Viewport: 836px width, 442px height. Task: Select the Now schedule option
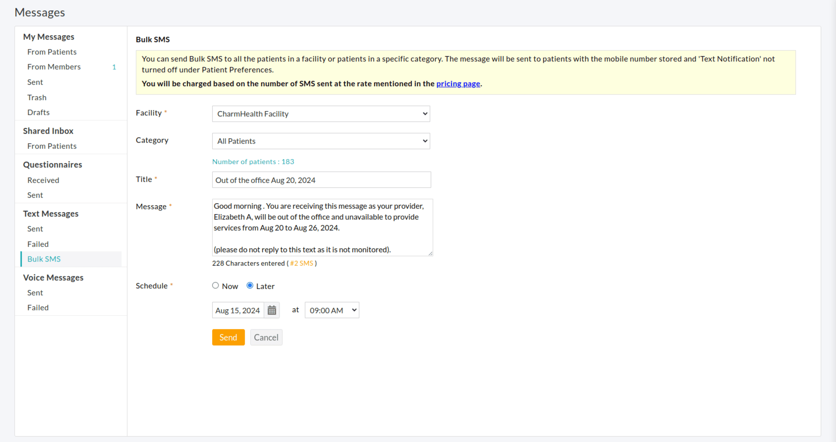pos(216,285)
